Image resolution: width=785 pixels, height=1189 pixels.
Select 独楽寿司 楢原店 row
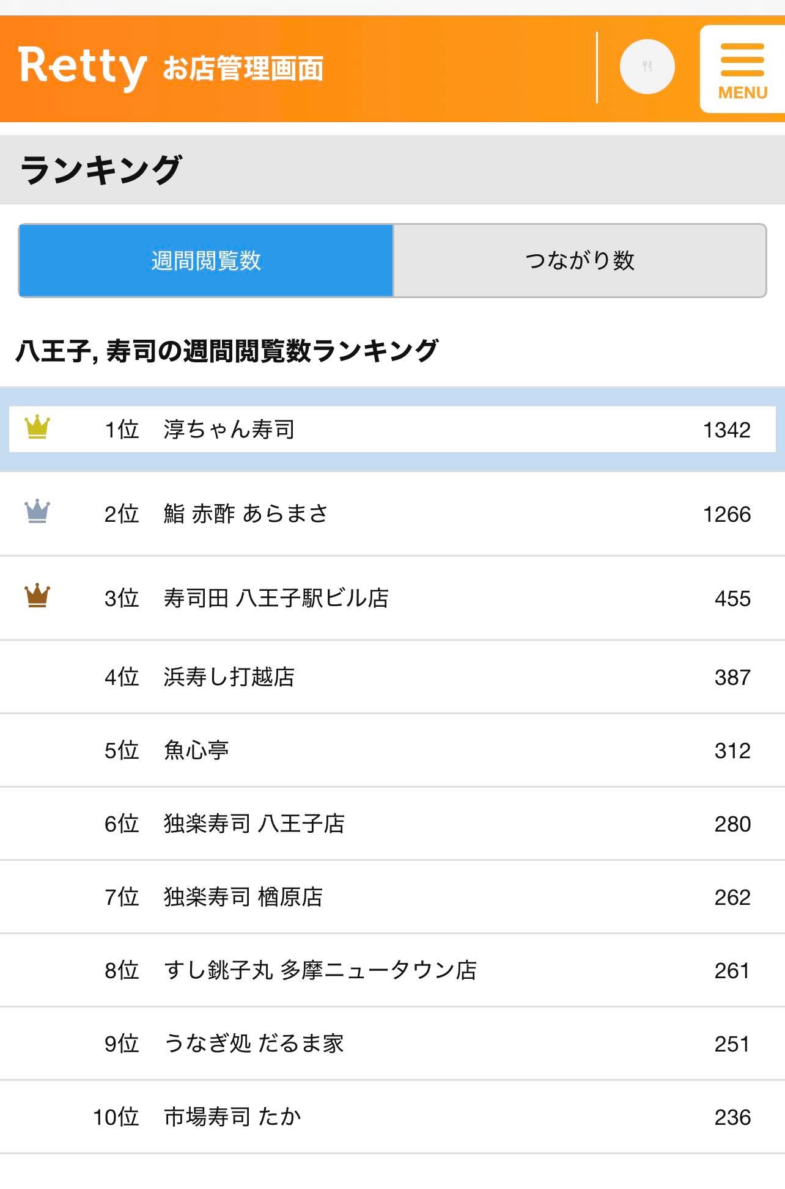pyautogui.click(x=392, y=897)
